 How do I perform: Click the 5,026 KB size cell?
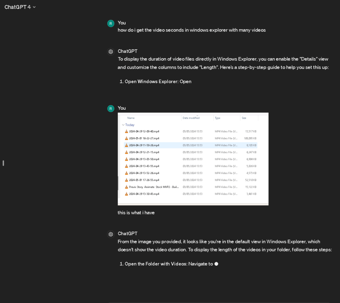click(251, 166)
